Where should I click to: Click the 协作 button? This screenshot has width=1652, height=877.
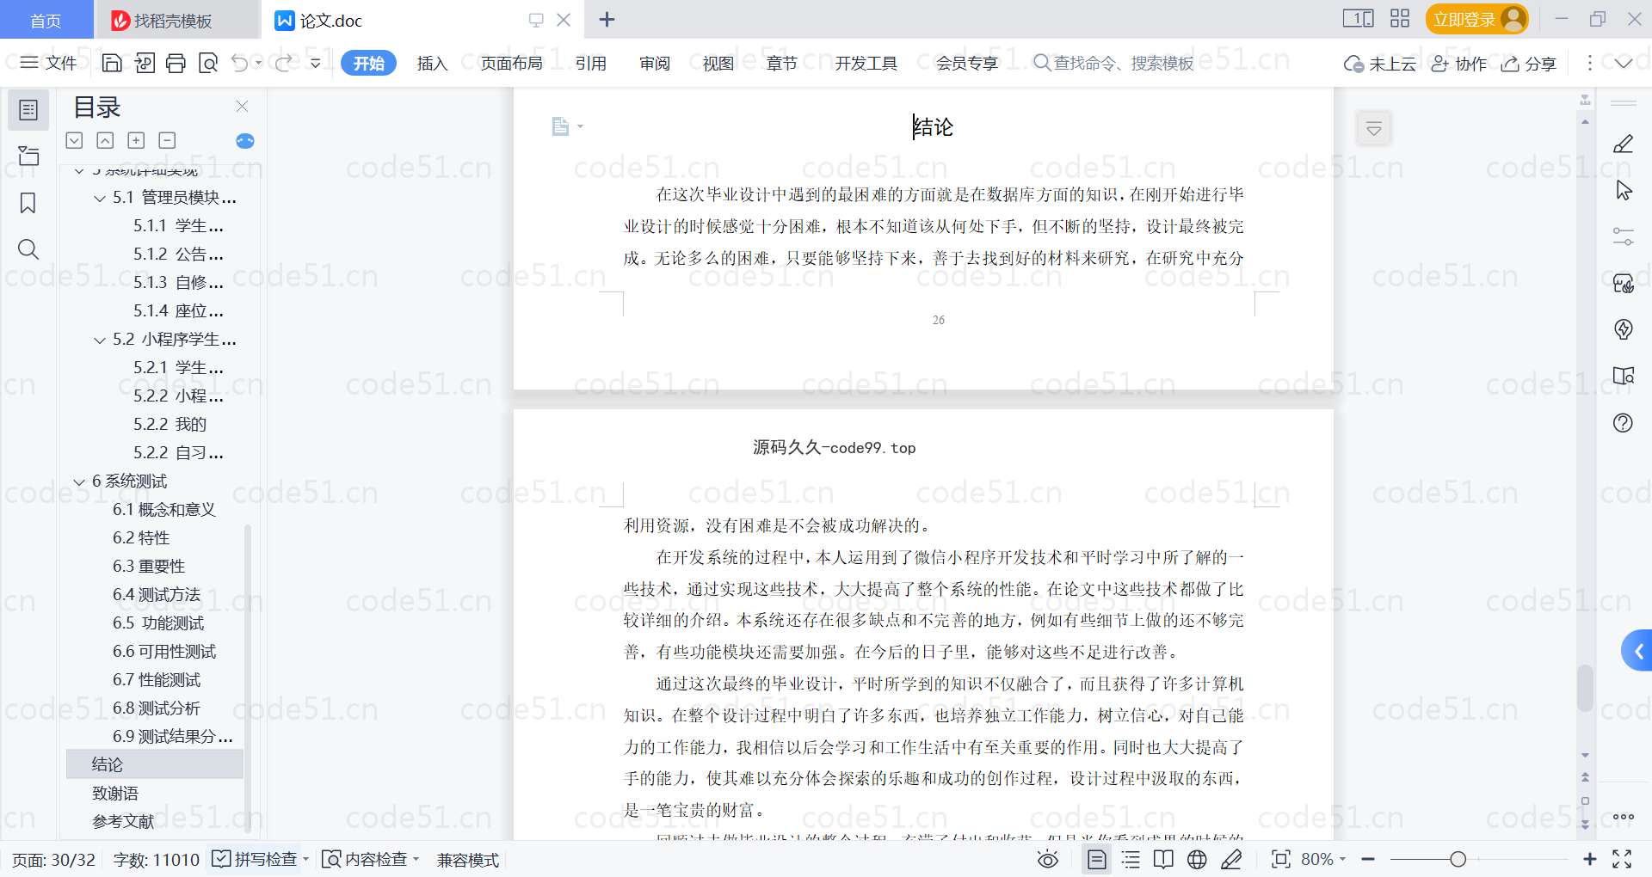click(x=1459, y=64)
